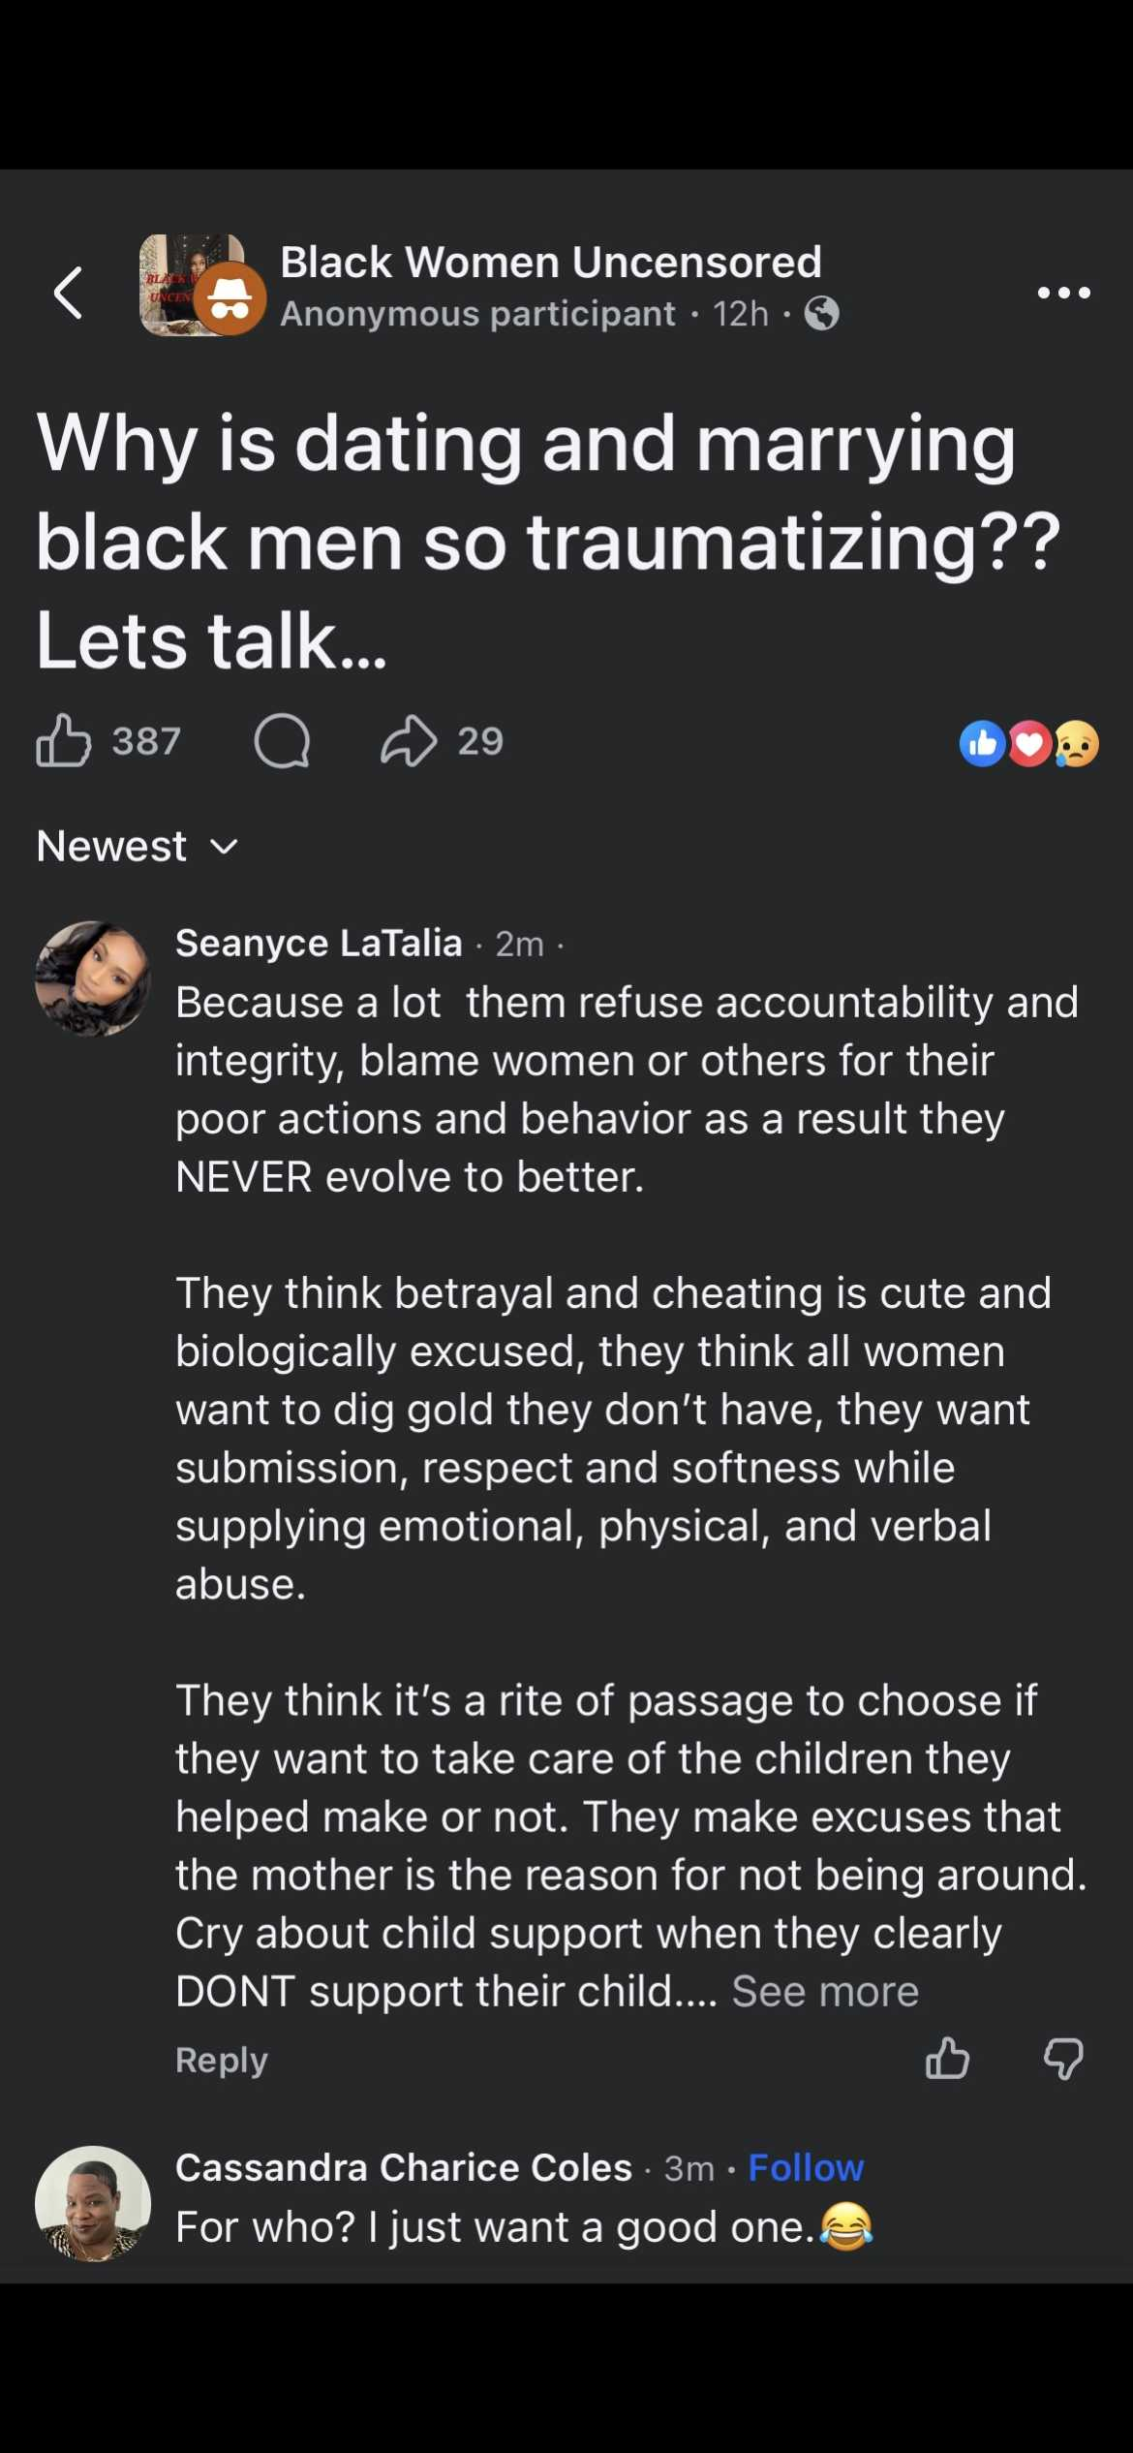The image size is (1133, 2453).
Task: Tap Seanyce LaTalia's name
Action: coord(319,943)
